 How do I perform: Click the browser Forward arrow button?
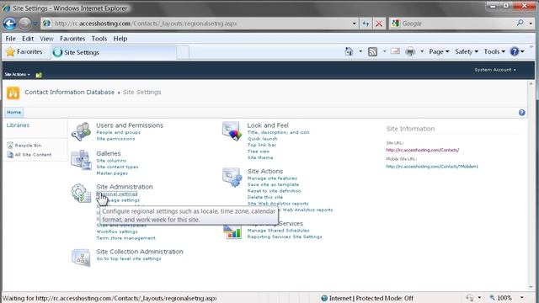tap(24, 24)
